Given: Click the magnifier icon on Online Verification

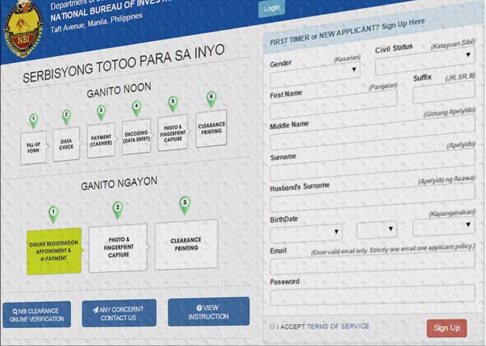Looking at the screenshot, I should tap(15, 311).
